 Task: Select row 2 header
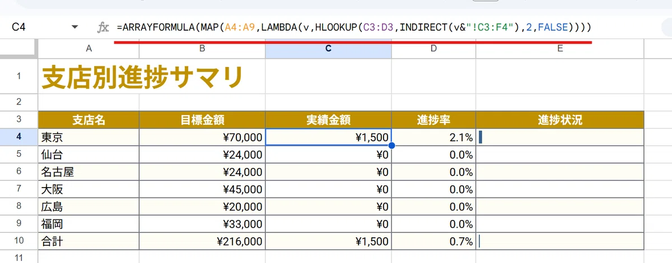[x=19, y=102]
